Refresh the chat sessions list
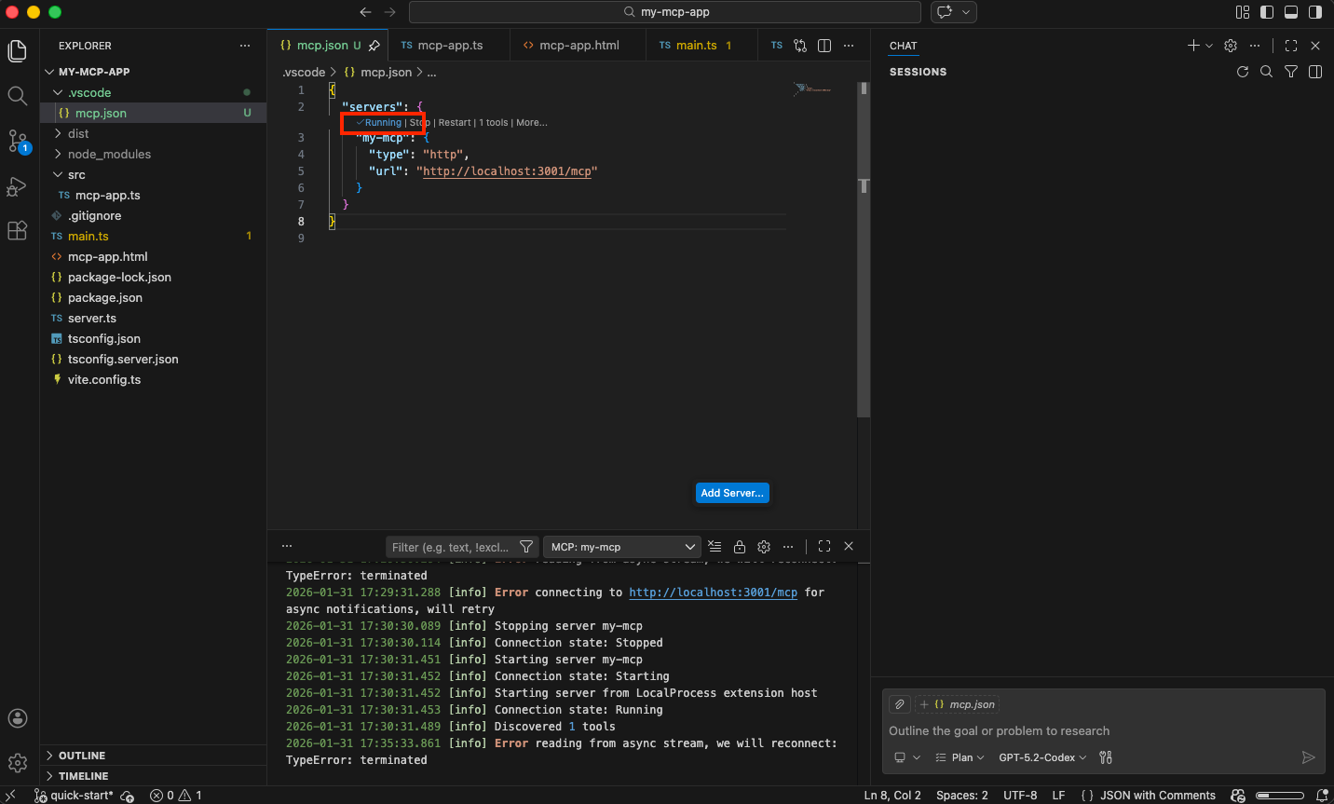The height and width of the screenshot is (804, 1334). click(x=1243, y=72)
